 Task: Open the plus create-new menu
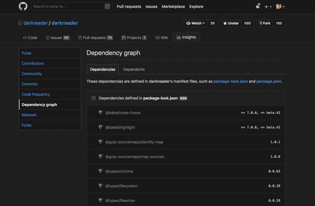coord(268,7)
